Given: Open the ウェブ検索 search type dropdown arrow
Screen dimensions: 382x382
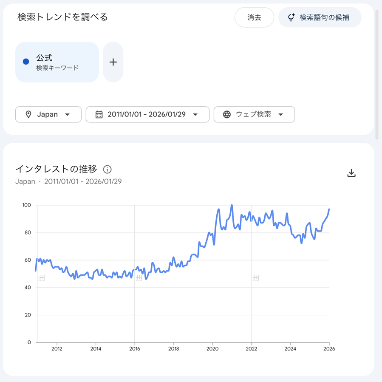Looking at the screenshot, I should pyautogui.click(x=281, y=114).
